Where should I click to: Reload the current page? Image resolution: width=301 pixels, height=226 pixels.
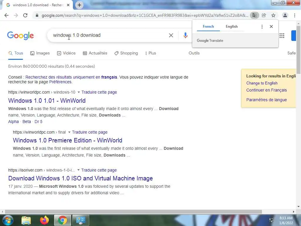(x=25, y=15)
